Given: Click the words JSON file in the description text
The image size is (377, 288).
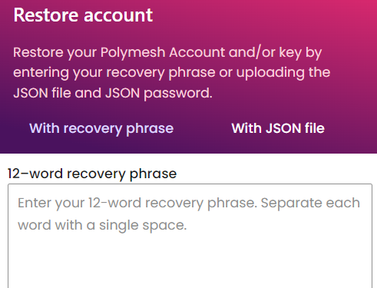Looking at the screenshot, I should [x=42, y=93].
